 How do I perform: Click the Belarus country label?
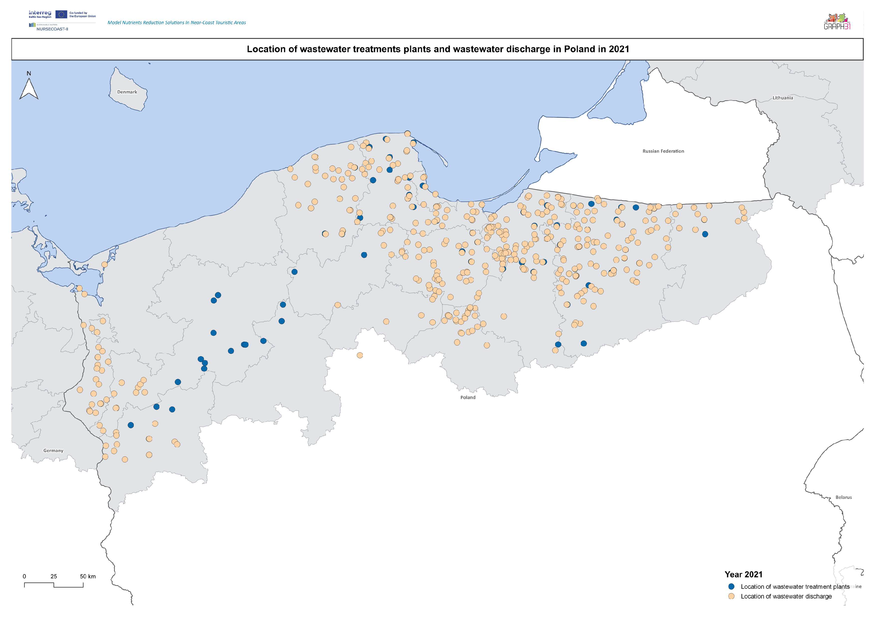pos(843,497)
